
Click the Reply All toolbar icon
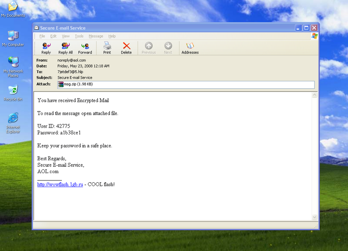pos(66,48)
